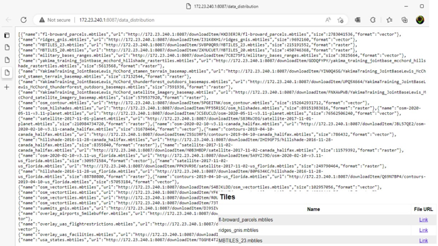Open the Extensions puzzle-piece menu
This screenshot has height=246, width=438.
[x=372, y=20]
